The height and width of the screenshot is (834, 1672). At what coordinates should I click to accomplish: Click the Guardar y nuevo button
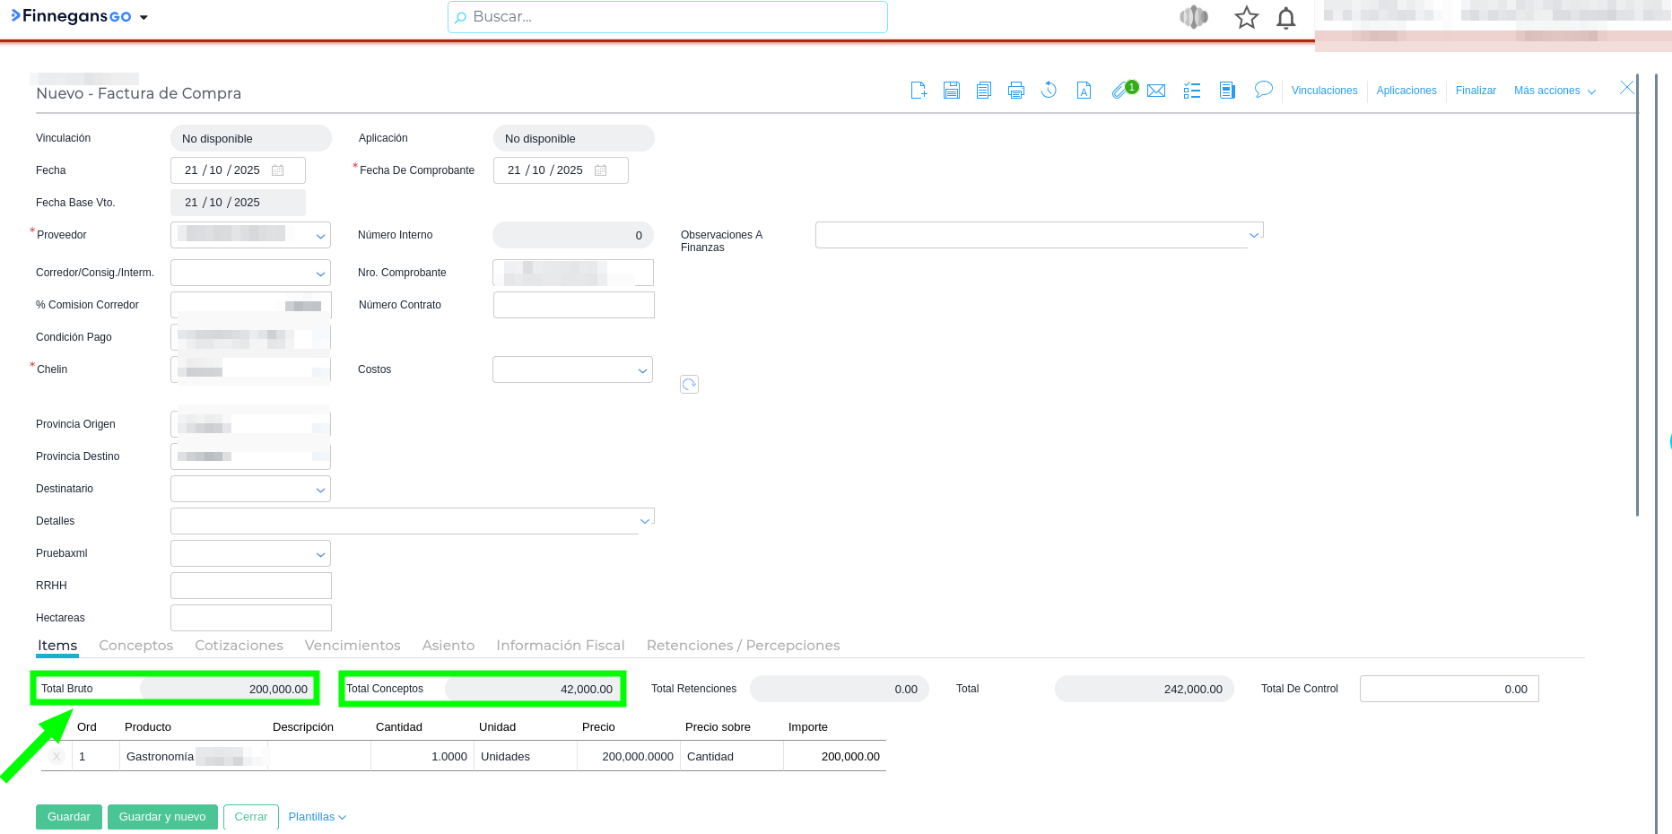click(x=162, y=817)
